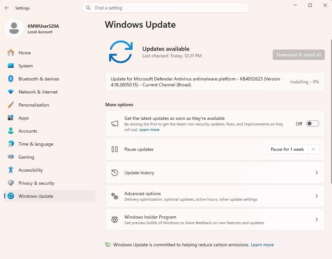Click the Time & language globe icon
Image resolution: width=332 pixels, height=259 pixels.
(x=10, y=144)
